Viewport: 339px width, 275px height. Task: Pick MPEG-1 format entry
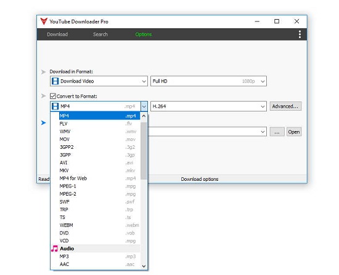click(x=99, y=186)
